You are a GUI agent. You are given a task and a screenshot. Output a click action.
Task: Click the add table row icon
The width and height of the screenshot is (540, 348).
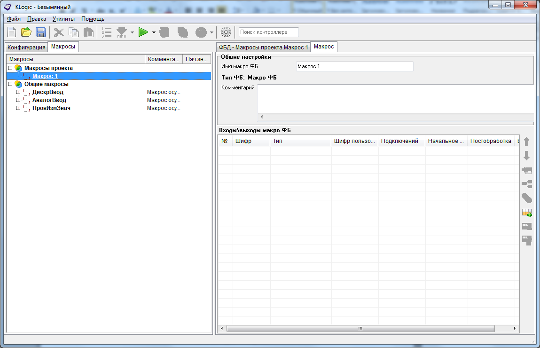click(526, 213)
